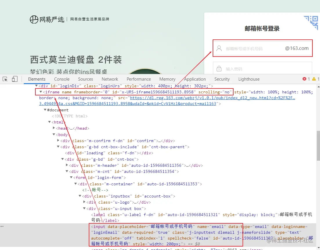Image resolution: width=320 pixels, height=250 pixels.
Task: Collapse the html node
Action: tap(49, 122)
